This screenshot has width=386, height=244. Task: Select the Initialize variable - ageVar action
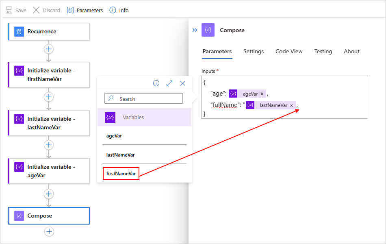(49, 171)
